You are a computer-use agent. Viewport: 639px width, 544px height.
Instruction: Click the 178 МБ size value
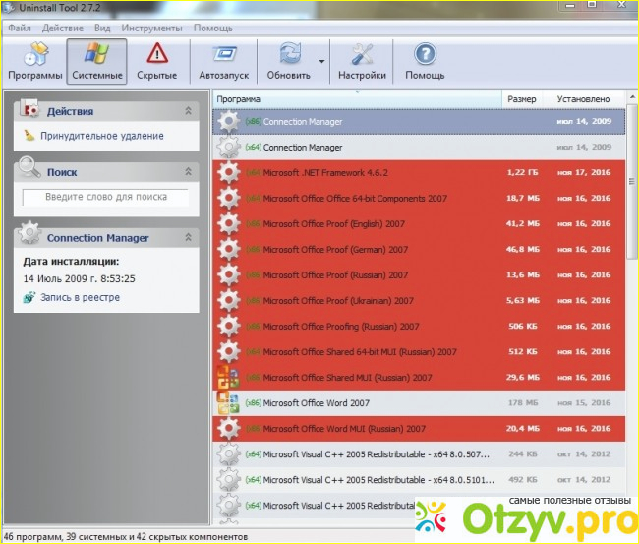coord(523,403)
